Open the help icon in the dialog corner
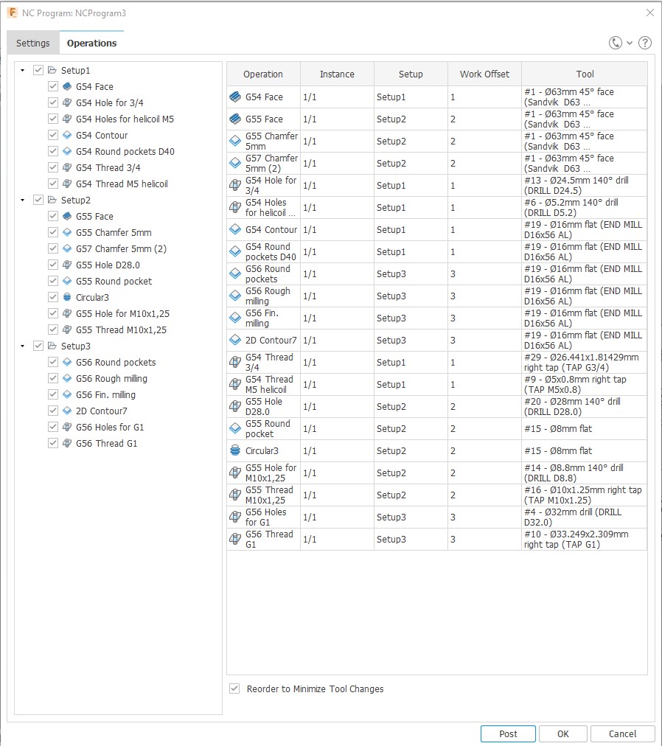Image resolution: width=662 pixels, height=746 pixels. pyautogui.click(x=645, y=43)
